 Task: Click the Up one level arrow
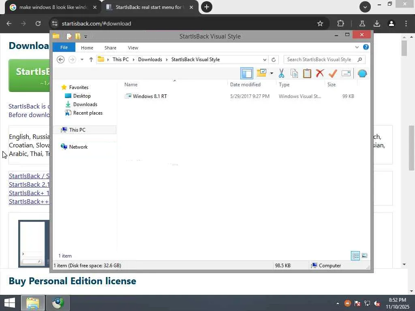point(91,60)
